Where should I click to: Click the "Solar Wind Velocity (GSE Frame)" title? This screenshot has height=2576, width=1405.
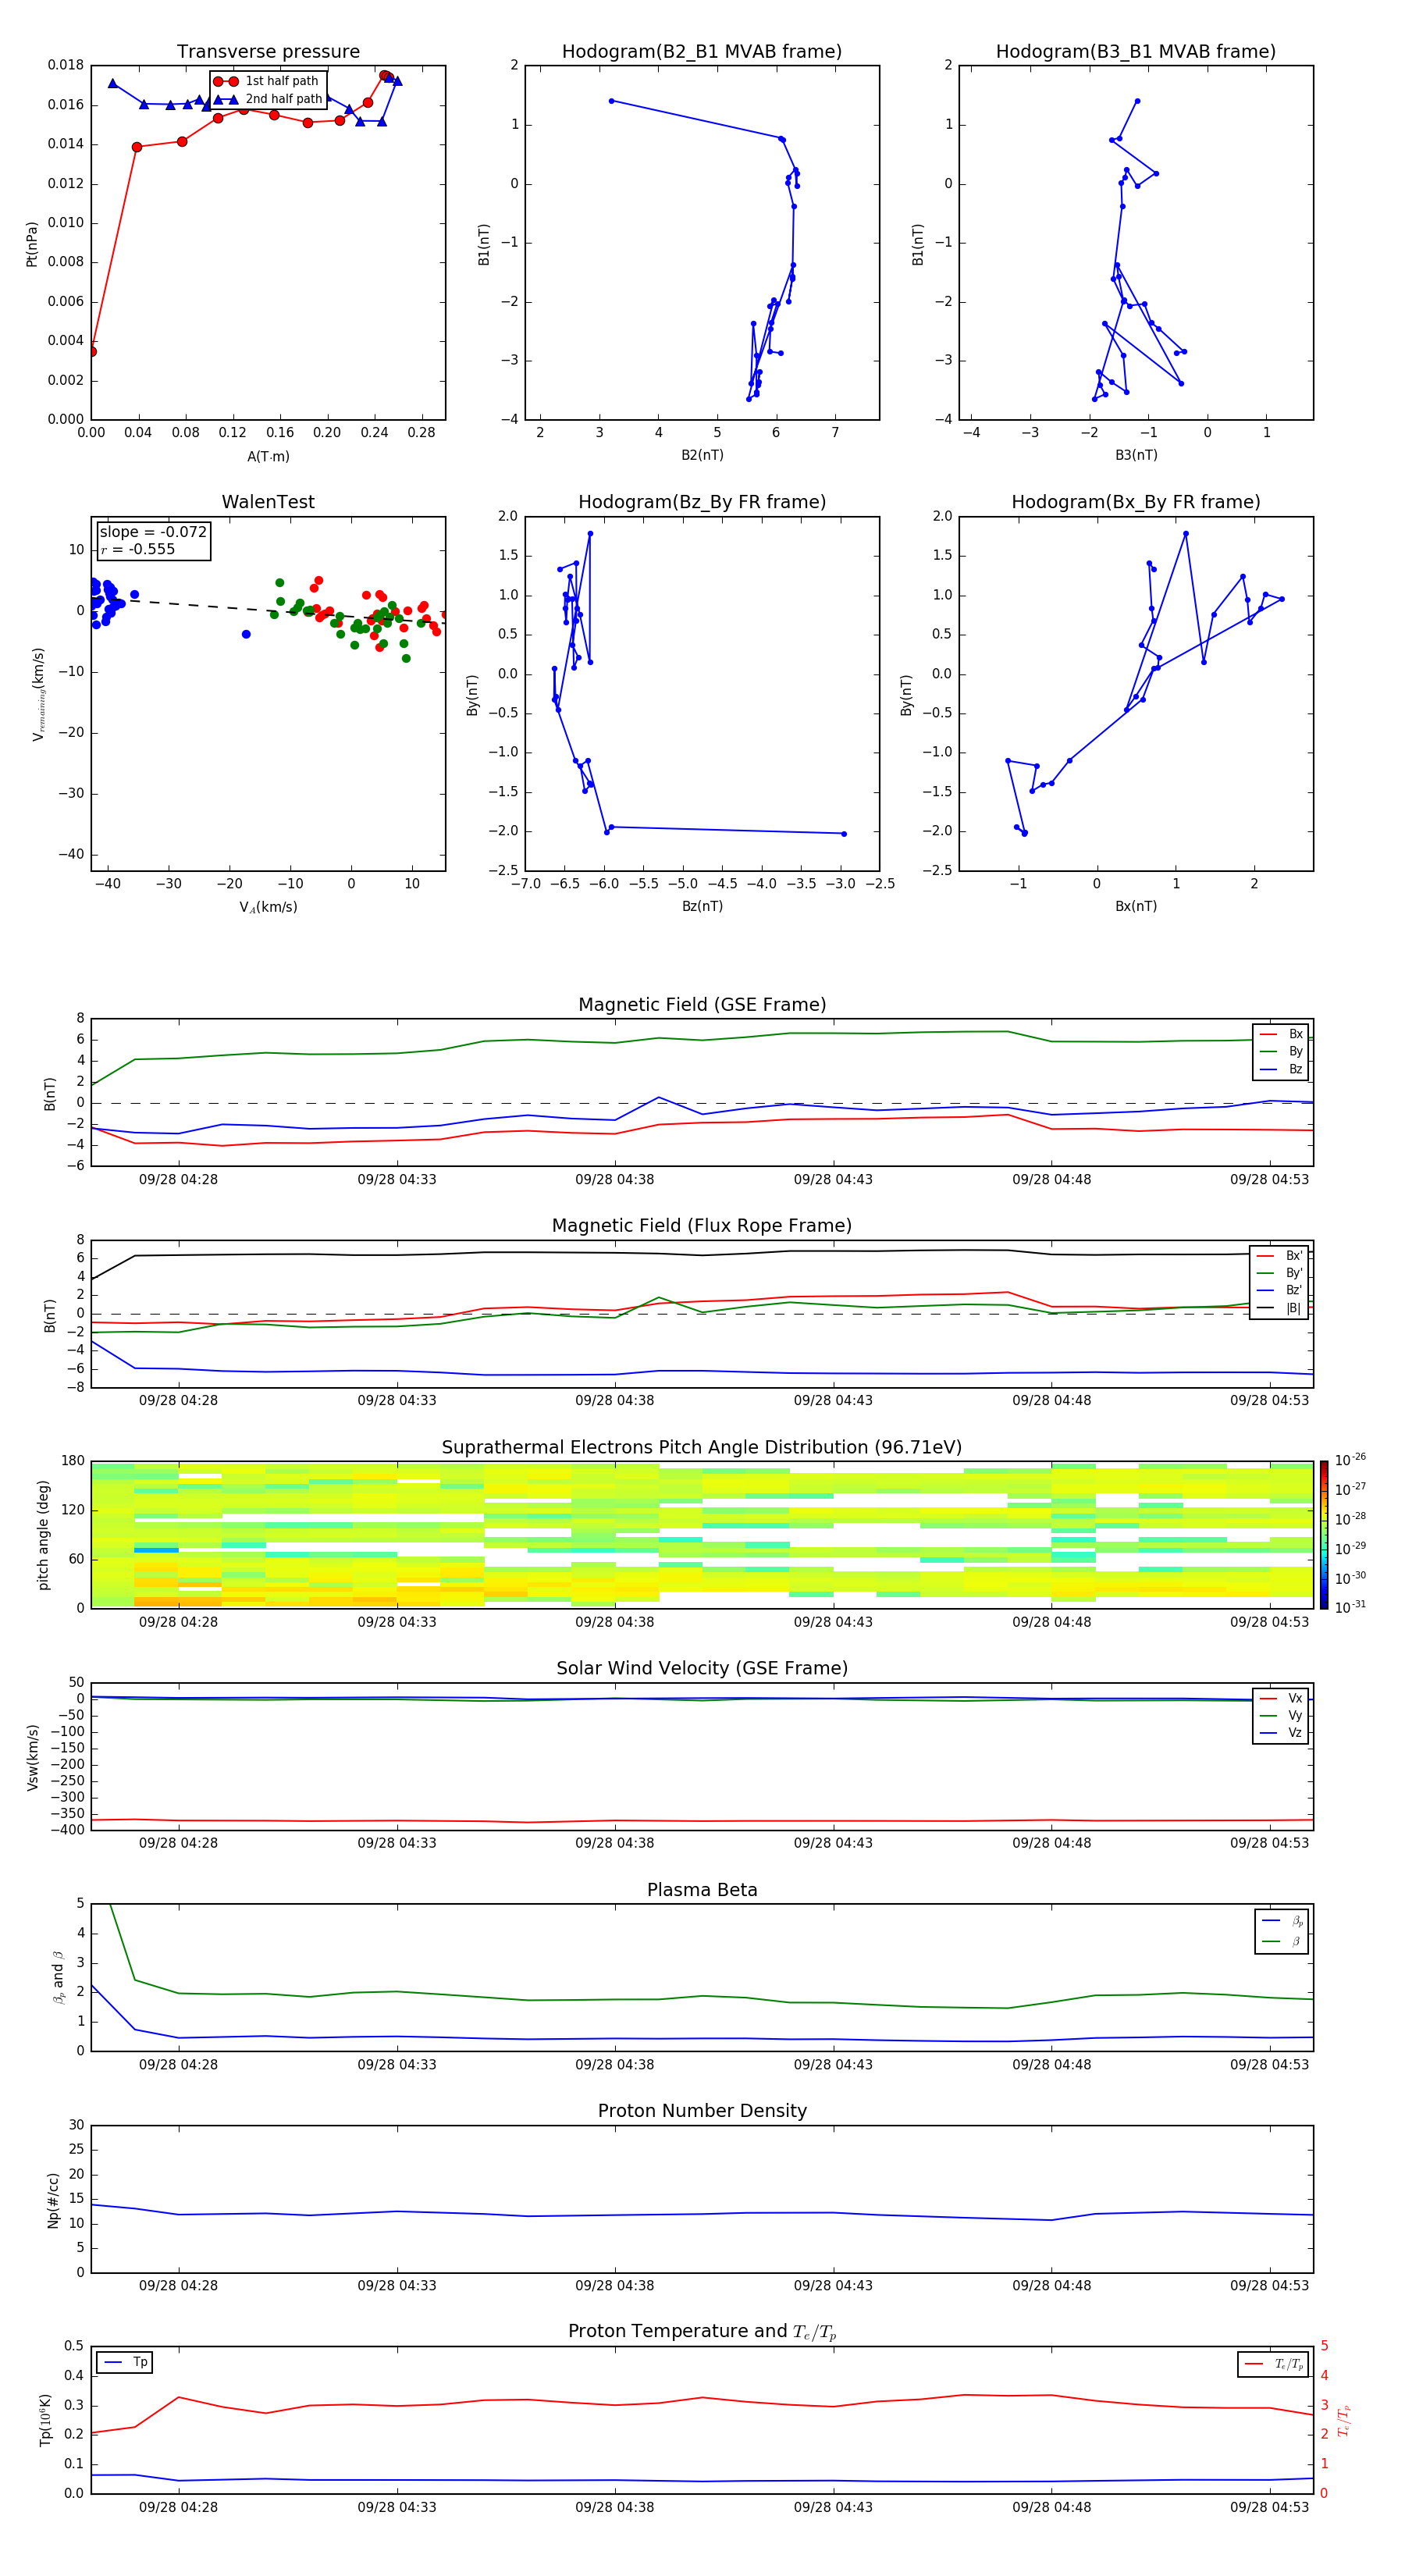(702, 1669)
